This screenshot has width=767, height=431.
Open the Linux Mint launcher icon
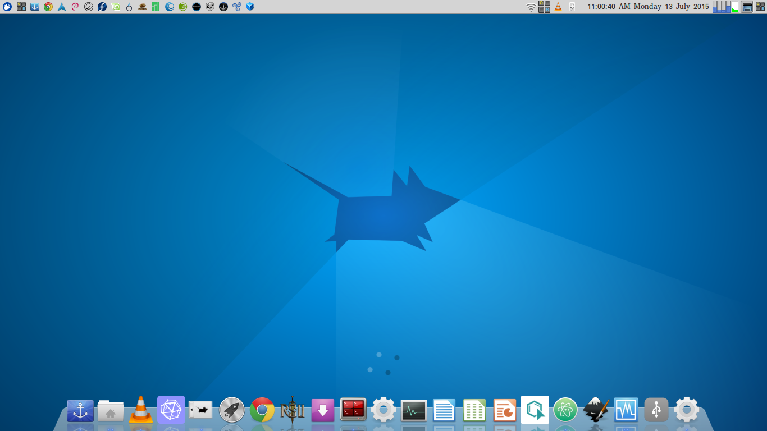coord(116,7)
